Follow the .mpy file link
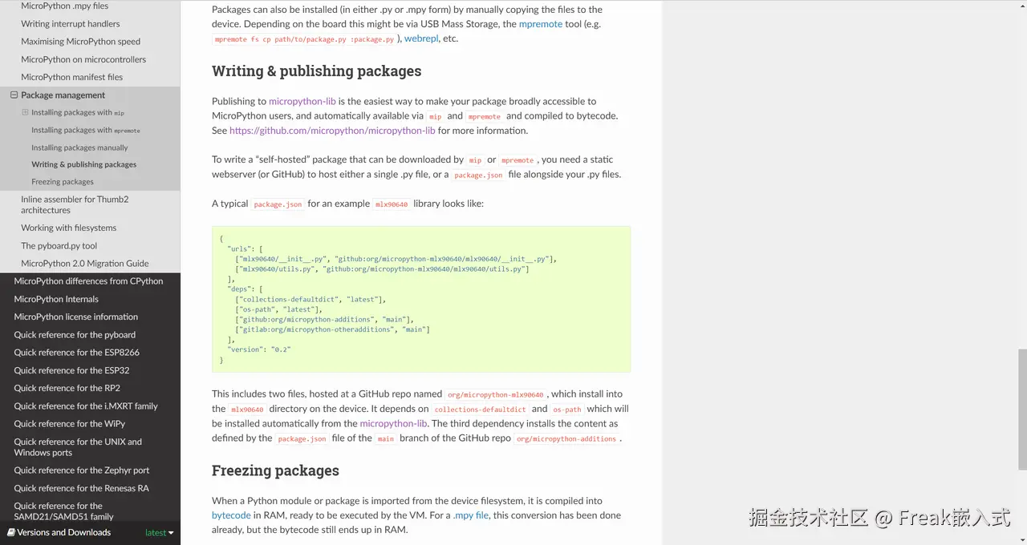 470,515
